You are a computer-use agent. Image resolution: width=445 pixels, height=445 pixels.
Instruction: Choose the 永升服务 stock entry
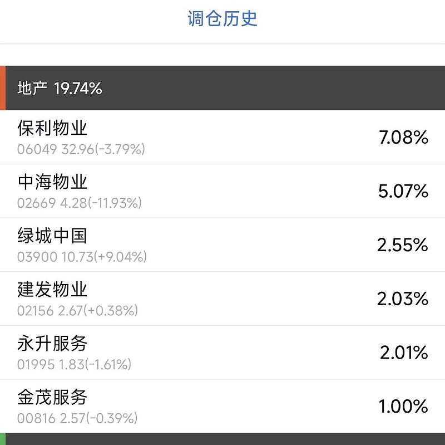[53, 344]
